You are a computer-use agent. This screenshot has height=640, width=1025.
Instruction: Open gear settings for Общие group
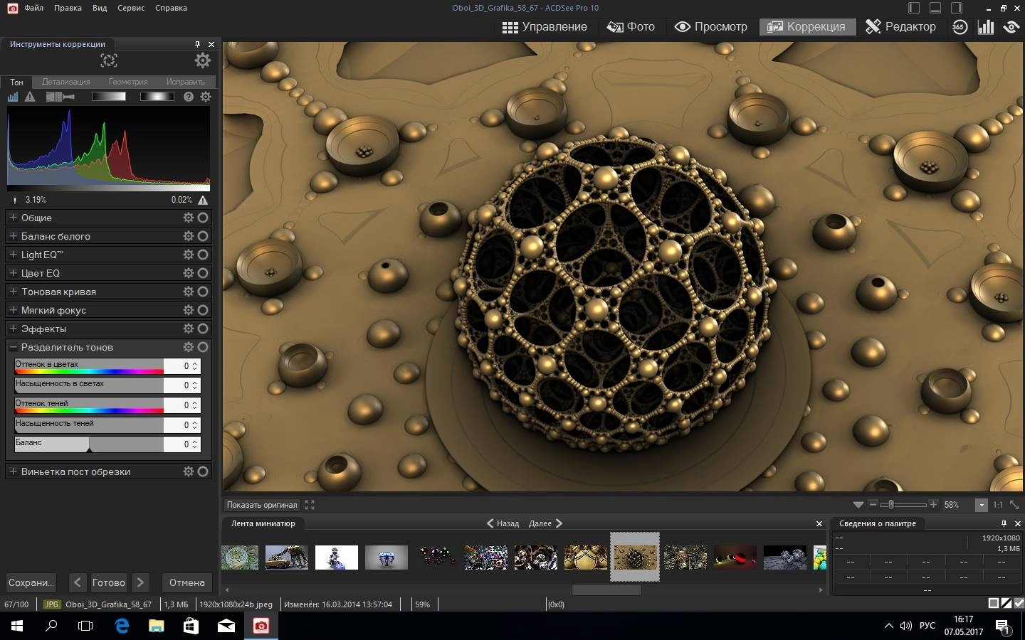(x=189, y=218)
